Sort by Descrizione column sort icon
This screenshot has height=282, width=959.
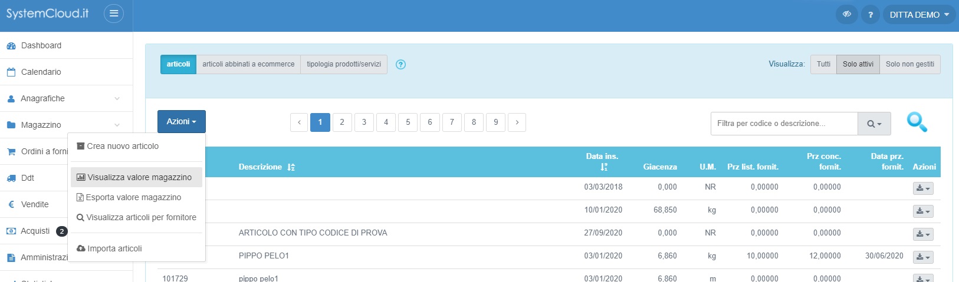click(x=291, y=167)
